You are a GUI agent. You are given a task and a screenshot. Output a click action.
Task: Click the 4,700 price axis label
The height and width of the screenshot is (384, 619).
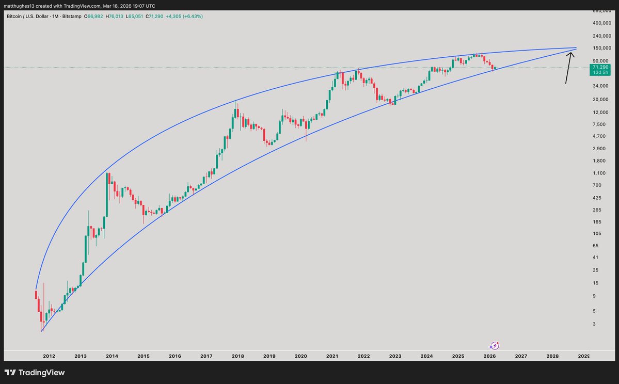[599, 136]
